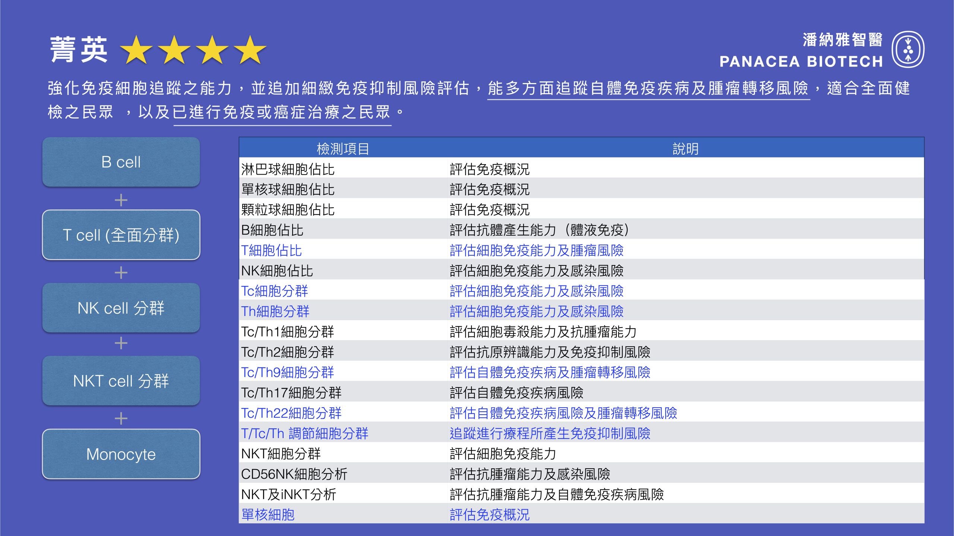Select the Monocyte box
Screen dimensions: 954x536
tap(121, 454)
